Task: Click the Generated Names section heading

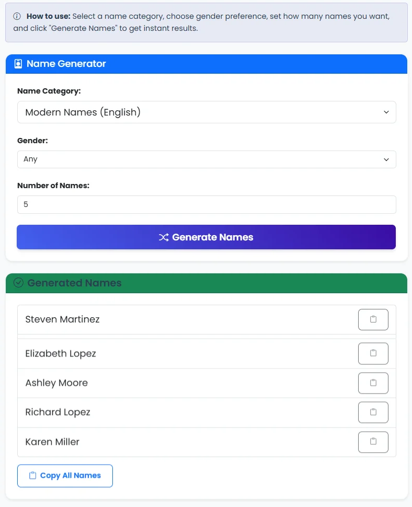Action: click(74, 283)
